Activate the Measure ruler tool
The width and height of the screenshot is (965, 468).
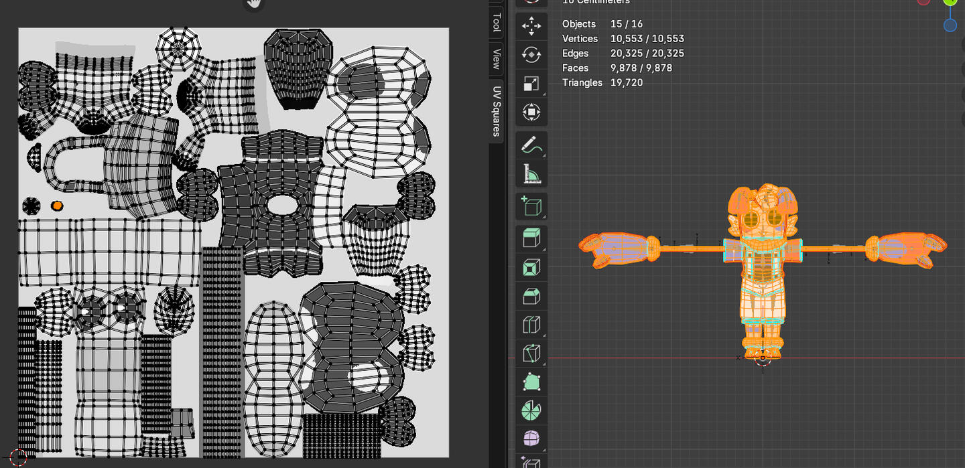click(531, 173)
